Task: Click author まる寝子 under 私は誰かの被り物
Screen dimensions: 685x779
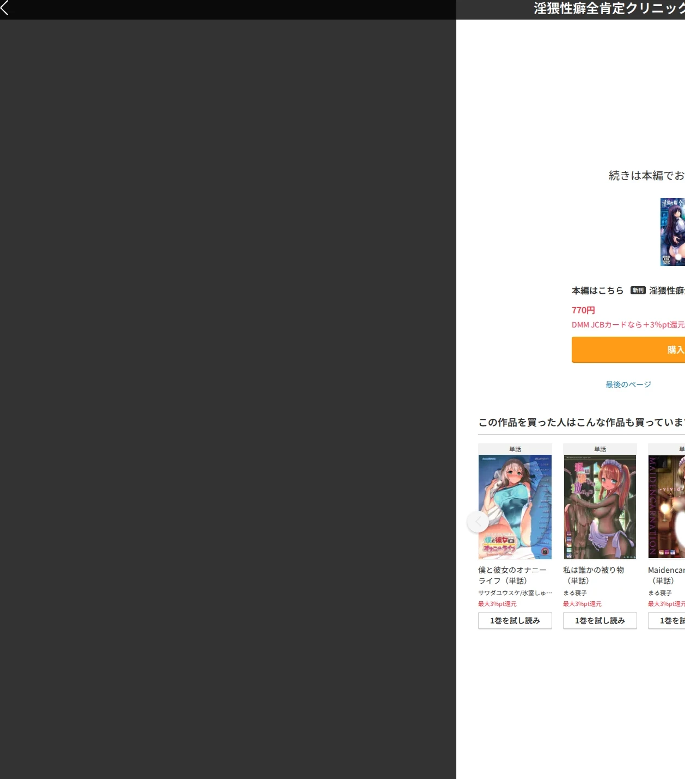Action: tap(575, 593)
